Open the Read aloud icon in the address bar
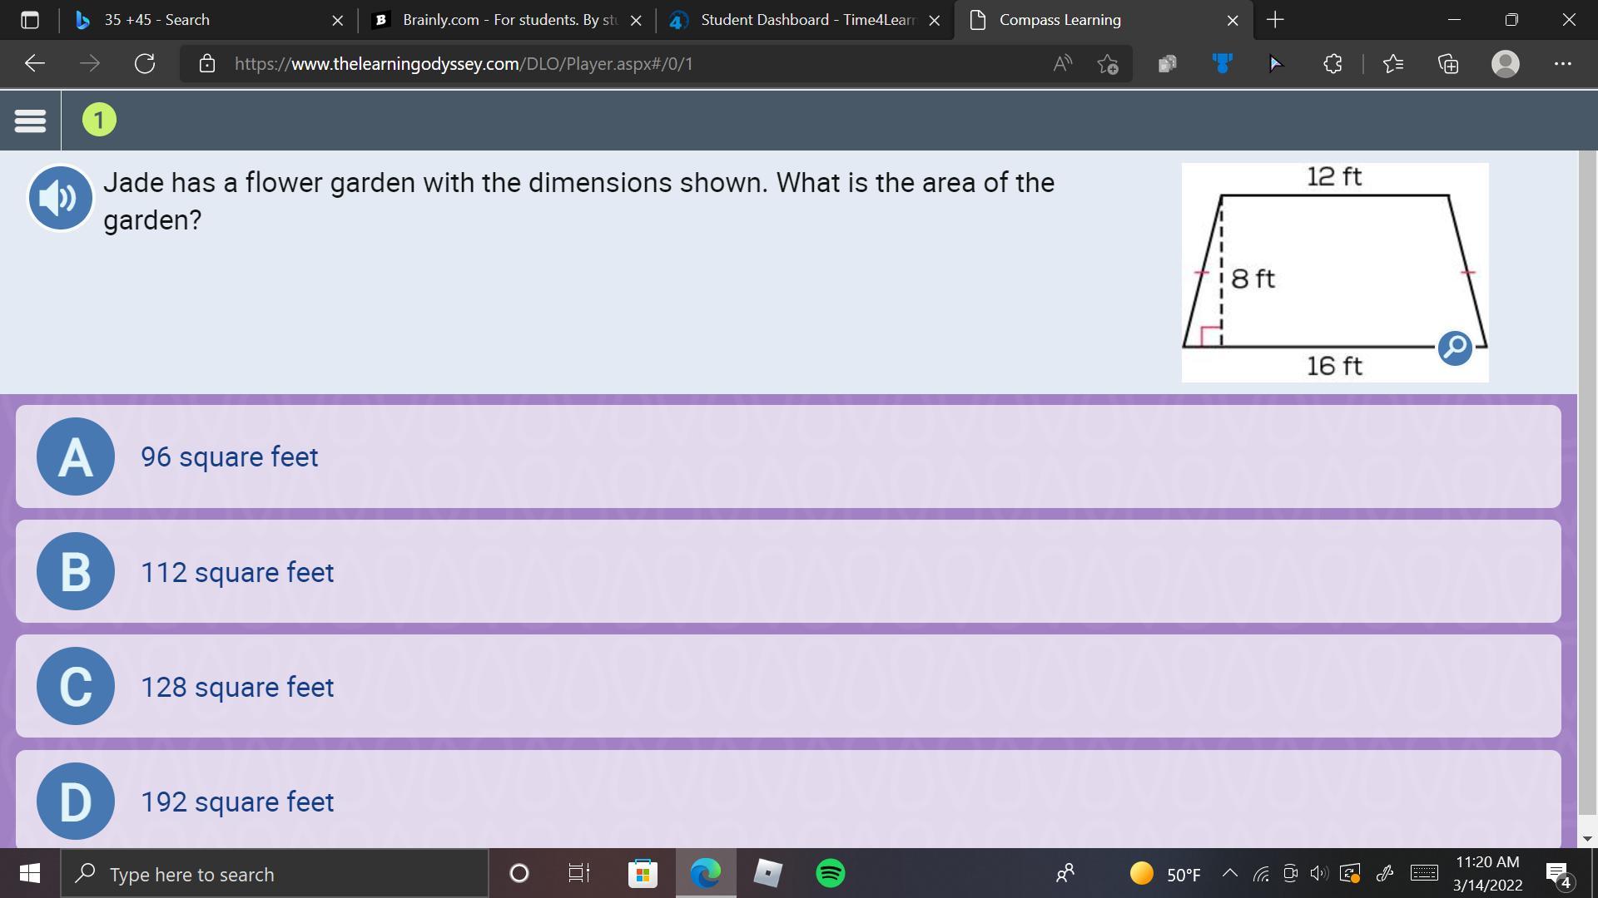This screenshot has width=1598, height=898. [x=1063, y=64]
